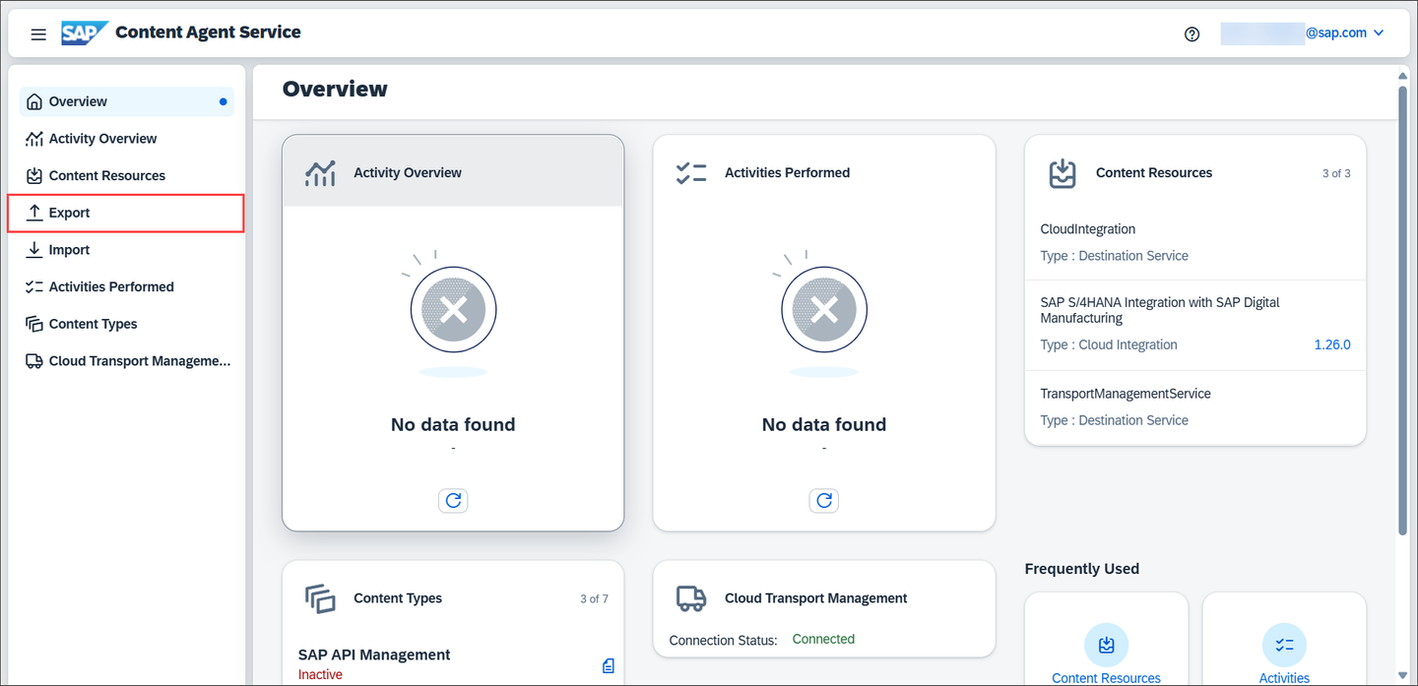1418x686 pixels.
Task: Open the Activity Overview card header
Action: (x=453, y=172)
